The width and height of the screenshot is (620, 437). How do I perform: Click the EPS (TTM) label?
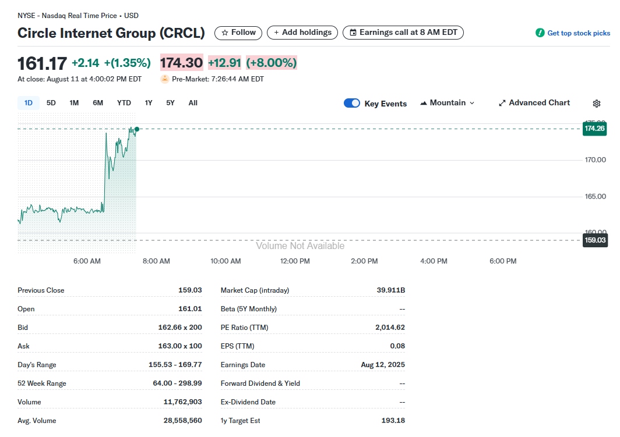click(x=237, y=346)
